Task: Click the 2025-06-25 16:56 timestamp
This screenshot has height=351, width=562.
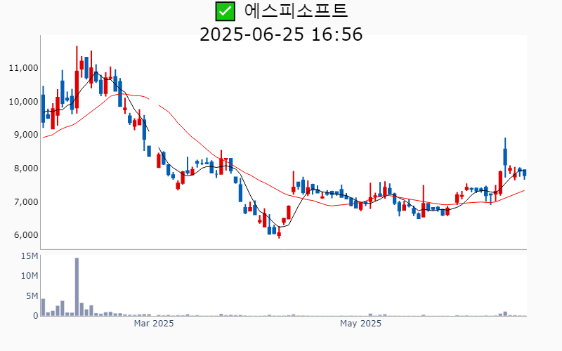Action: tap(281, 34)
